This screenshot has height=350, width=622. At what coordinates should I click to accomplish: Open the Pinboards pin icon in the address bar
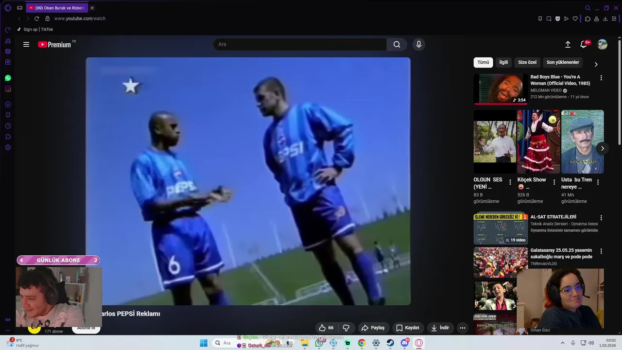point(540,18)
